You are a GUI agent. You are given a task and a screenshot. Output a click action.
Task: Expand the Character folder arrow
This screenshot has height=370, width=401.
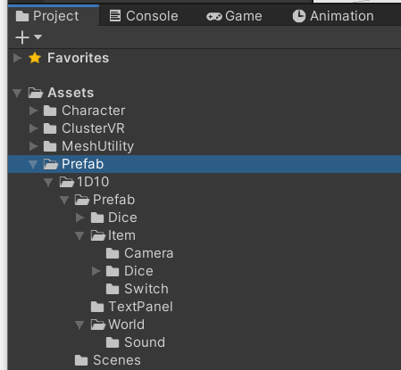pyautogui.click(x=33, y=111)
